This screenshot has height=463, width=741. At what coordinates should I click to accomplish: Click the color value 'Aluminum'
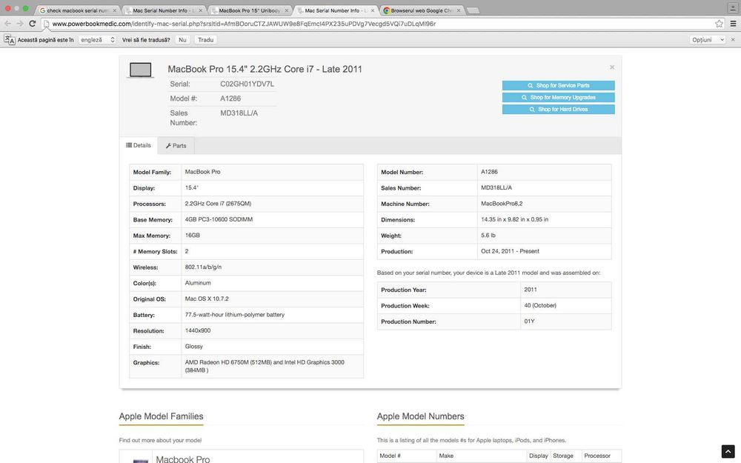click(198, 283)
